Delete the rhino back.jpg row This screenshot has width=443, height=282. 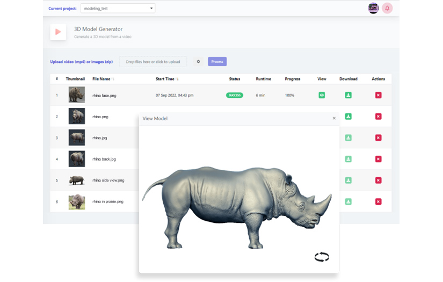[x=379, y=159]
